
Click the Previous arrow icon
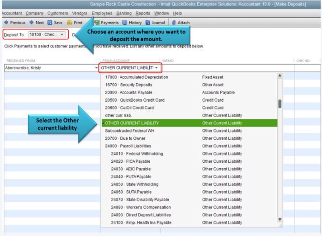click(6, 22)
